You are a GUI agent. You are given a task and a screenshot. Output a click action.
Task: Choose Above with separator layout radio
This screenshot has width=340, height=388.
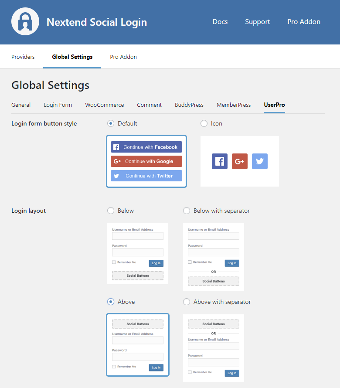[x=187, y=302]
